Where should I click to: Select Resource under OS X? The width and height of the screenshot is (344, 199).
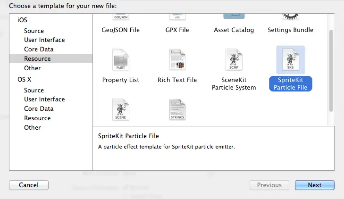(37, 118)
